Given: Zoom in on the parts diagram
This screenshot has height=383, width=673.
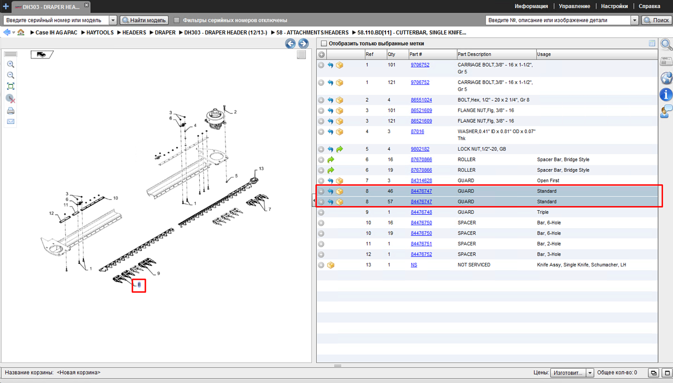Looking at the screenshot, I should 11,64.
